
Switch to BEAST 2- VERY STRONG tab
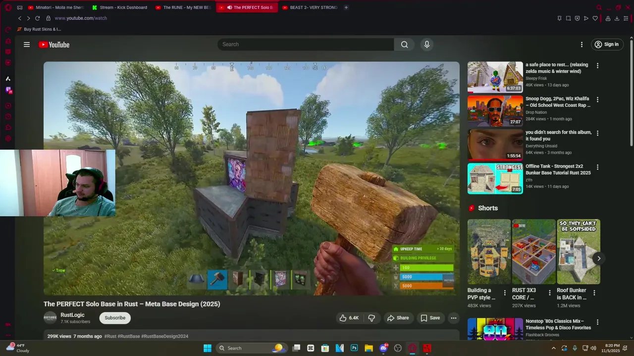coord(310,7)
